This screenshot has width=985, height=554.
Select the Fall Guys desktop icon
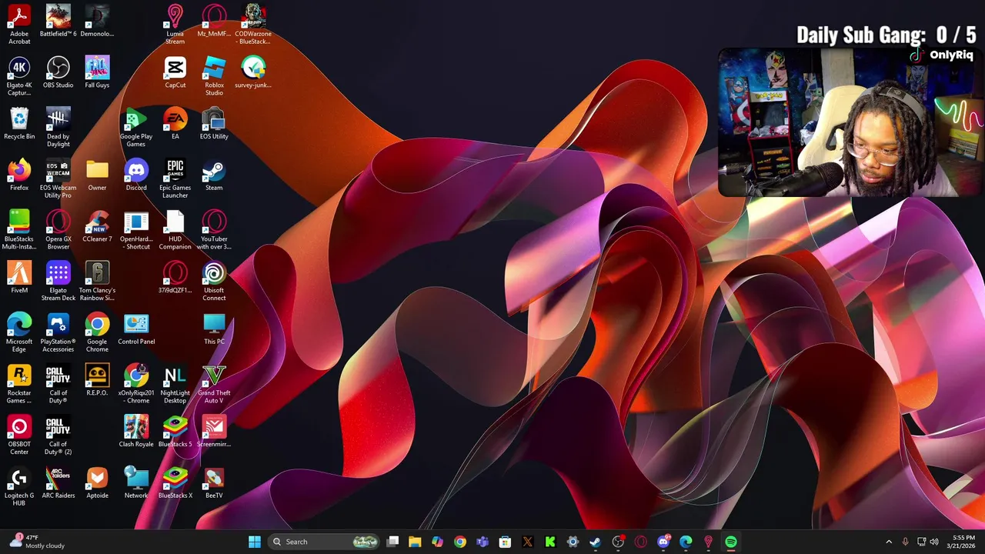(97, 72)
